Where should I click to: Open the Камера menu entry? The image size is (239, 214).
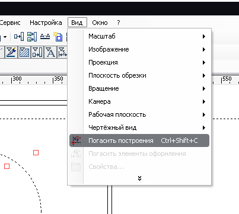point(139,101)
